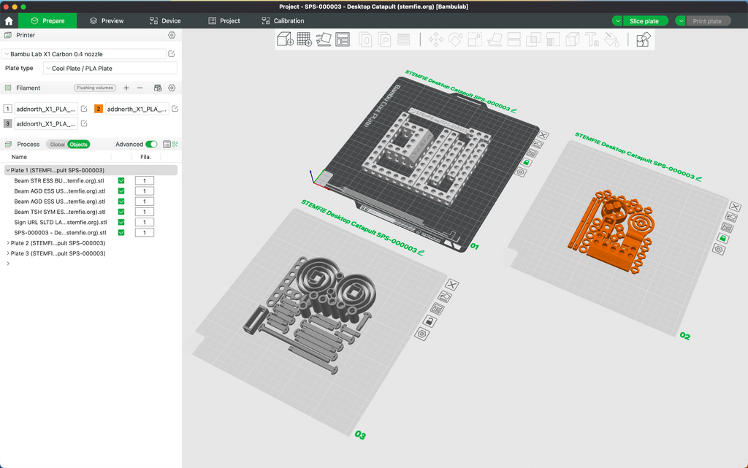The width and height of the screenshot is (748, 468).
Task: Toggle the Advanced mode switch
Action: (x=151, y=144)
